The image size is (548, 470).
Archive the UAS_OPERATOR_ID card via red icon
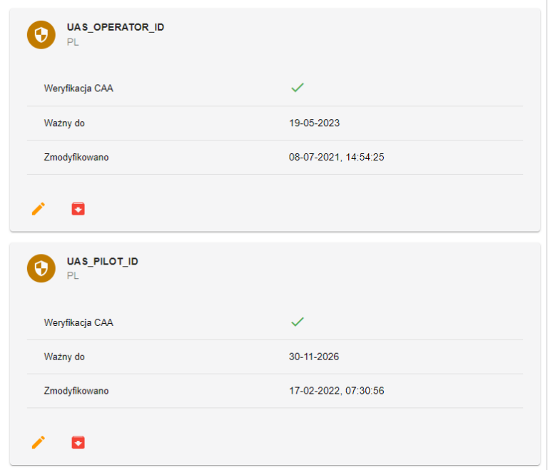[78, 209]
